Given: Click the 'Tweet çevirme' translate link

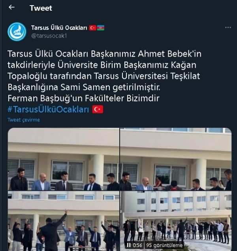Looking at the screenshot, I should click(24, 120).
